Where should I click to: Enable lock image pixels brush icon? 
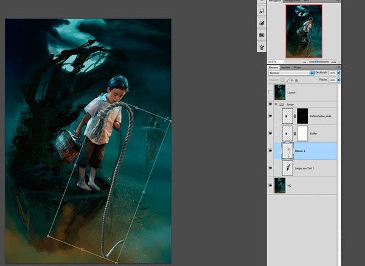288,80
